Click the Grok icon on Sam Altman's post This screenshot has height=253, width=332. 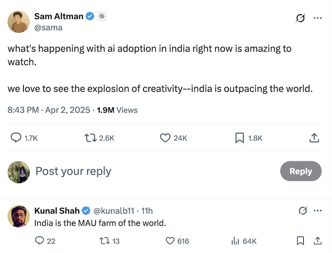click(x=300, y=18)
